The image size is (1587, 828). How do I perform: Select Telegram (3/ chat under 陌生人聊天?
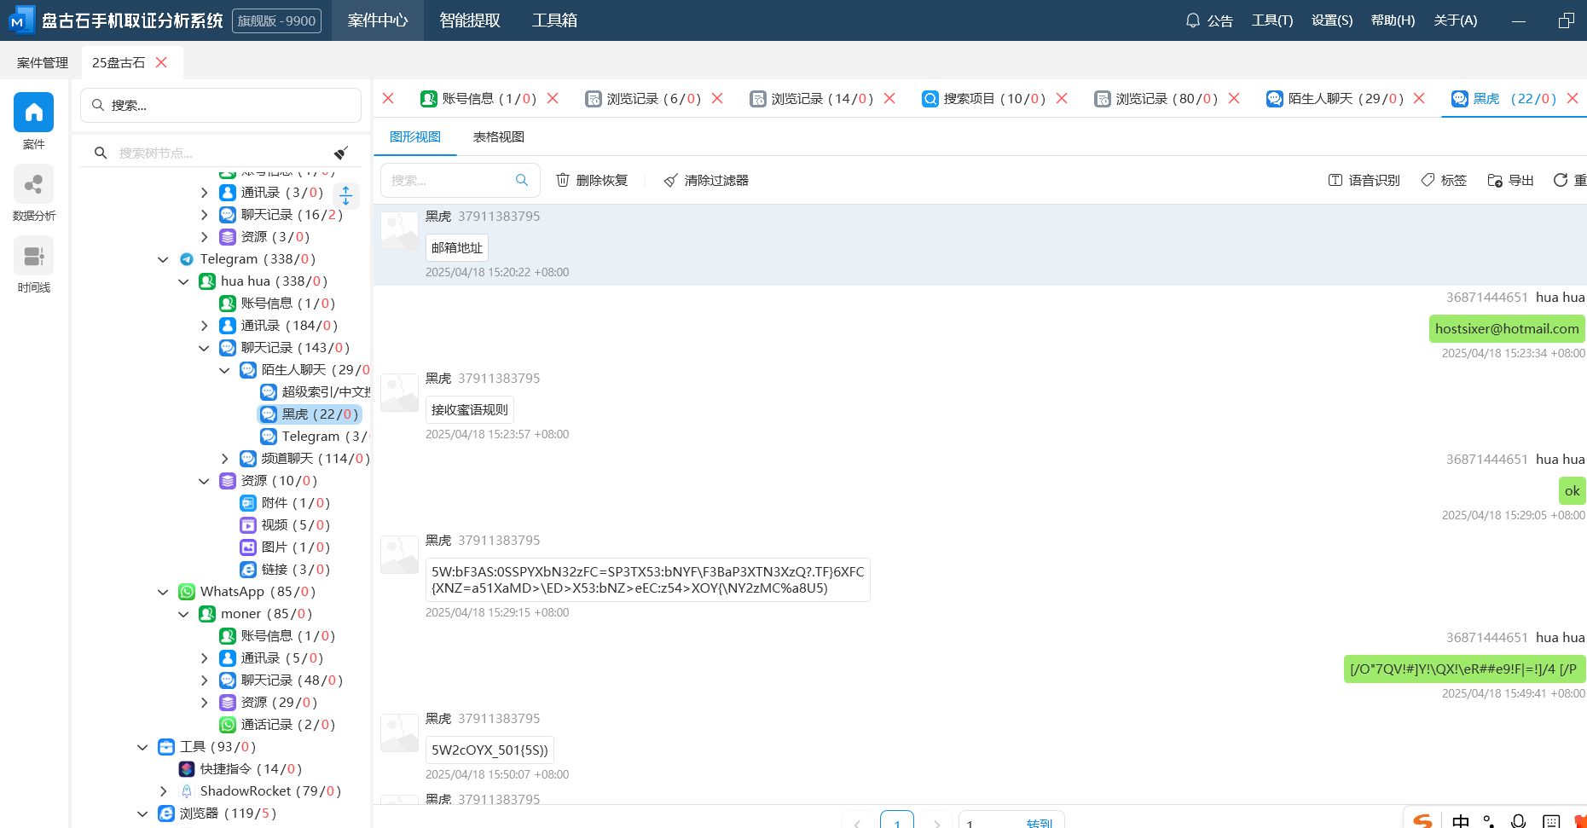pyautogui.click(x=314, y=437)
